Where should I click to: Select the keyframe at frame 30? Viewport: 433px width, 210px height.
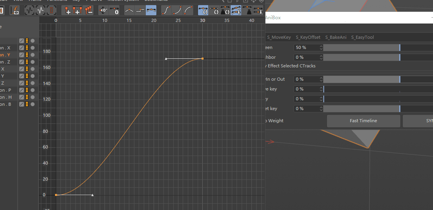point(202,59)
